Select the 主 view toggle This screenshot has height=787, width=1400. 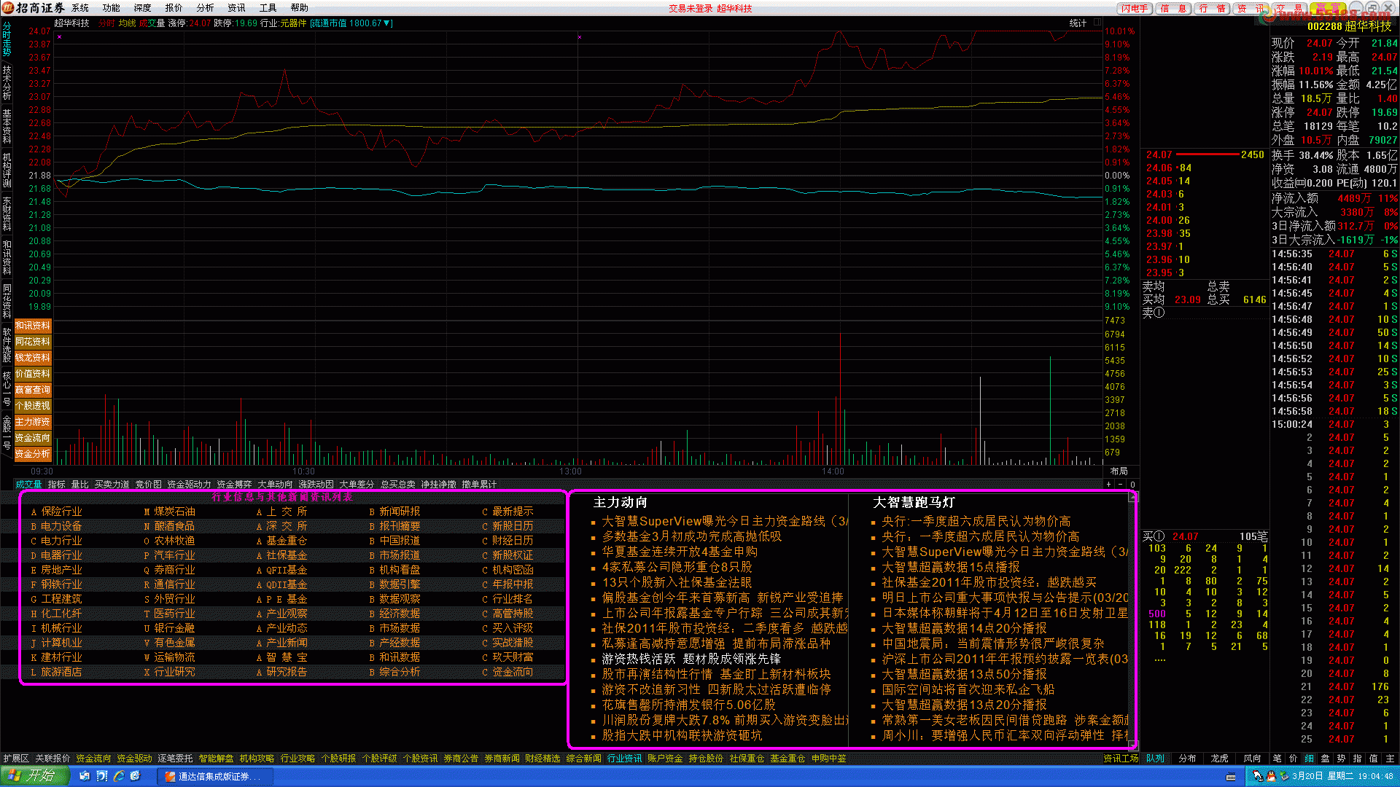(x=1390, y=759)
